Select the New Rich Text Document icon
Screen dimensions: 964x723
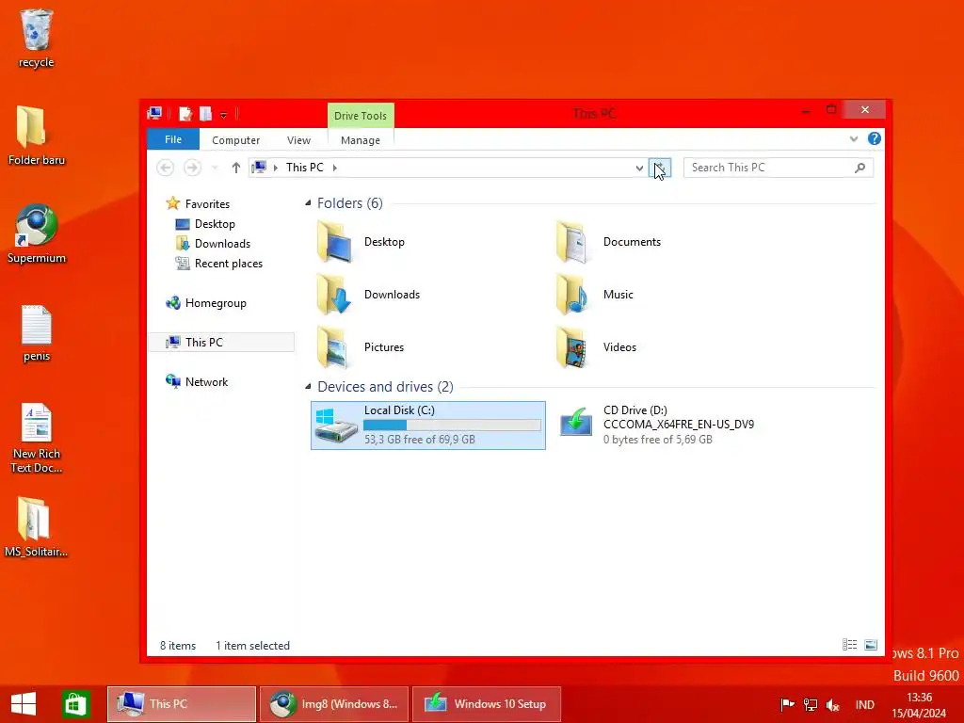tap(36, 439)
